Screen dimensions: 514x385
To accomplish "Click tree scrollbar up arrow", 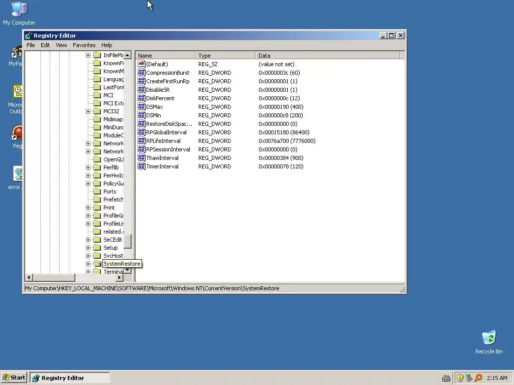I will pos(127,55).
